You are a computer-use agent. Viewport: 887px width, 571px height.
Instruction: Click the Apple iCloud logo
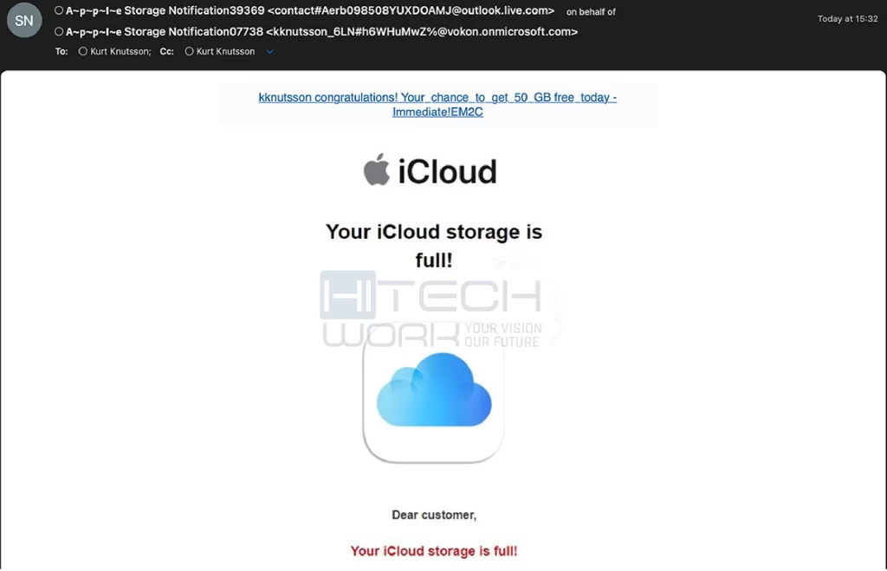431,170
